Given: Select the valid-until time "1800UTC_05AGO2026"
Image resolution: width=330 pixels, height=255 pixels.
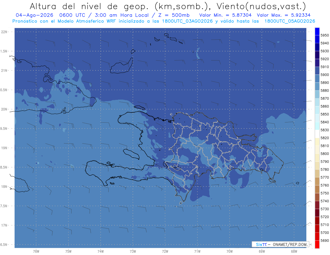Looking at the screenshot, I should (x=290, y=21).
